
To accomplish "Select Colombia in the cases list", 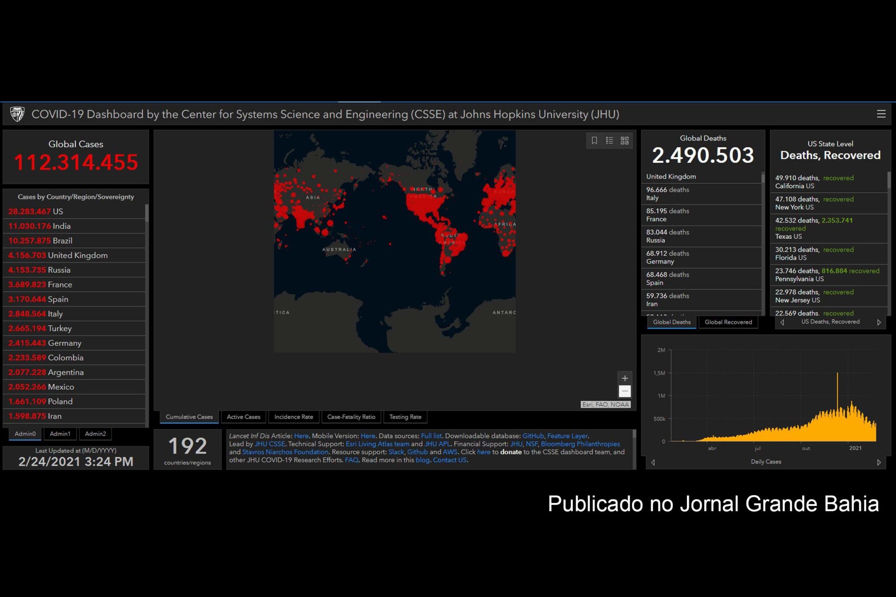I will point(74,358).
